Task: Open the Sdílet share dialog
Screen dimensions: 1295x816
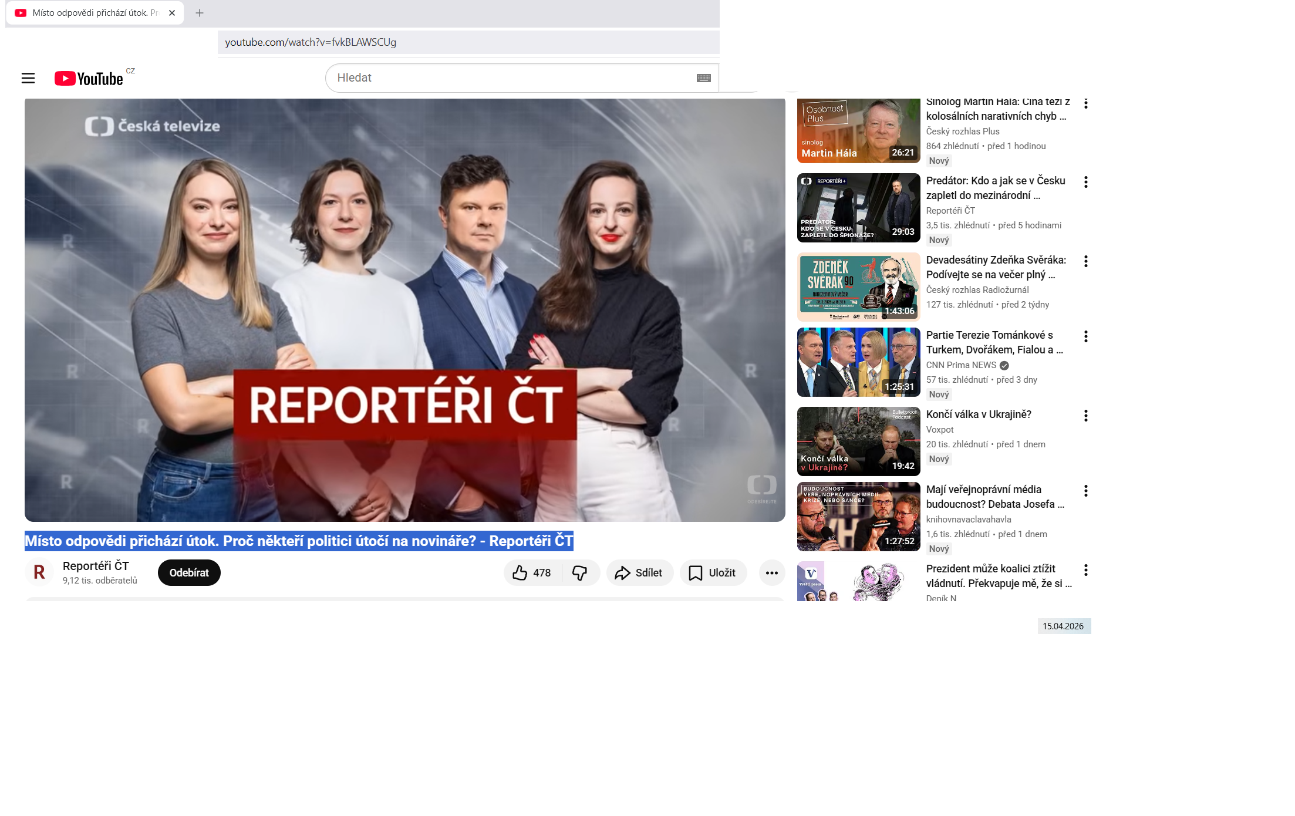Action: click(639, 573)
